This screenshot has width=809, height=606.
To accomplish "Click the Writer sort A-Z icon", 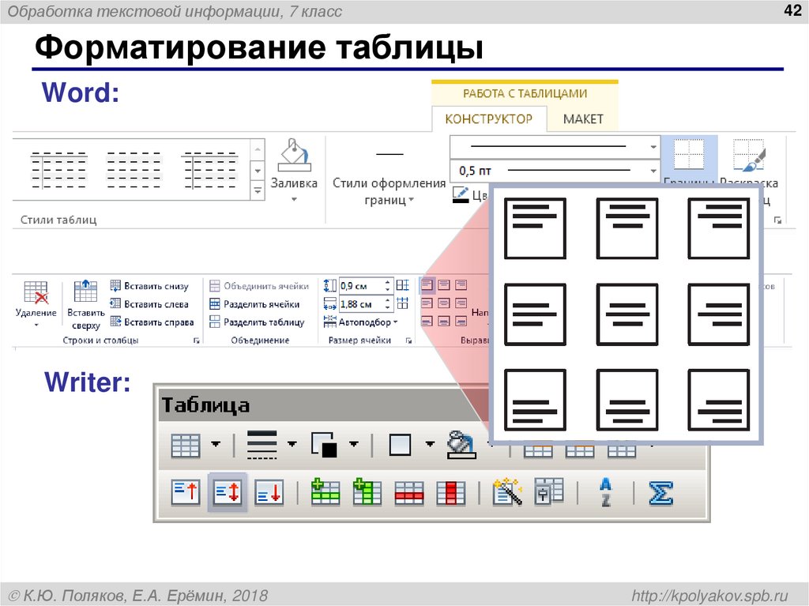I will [606, 492].
